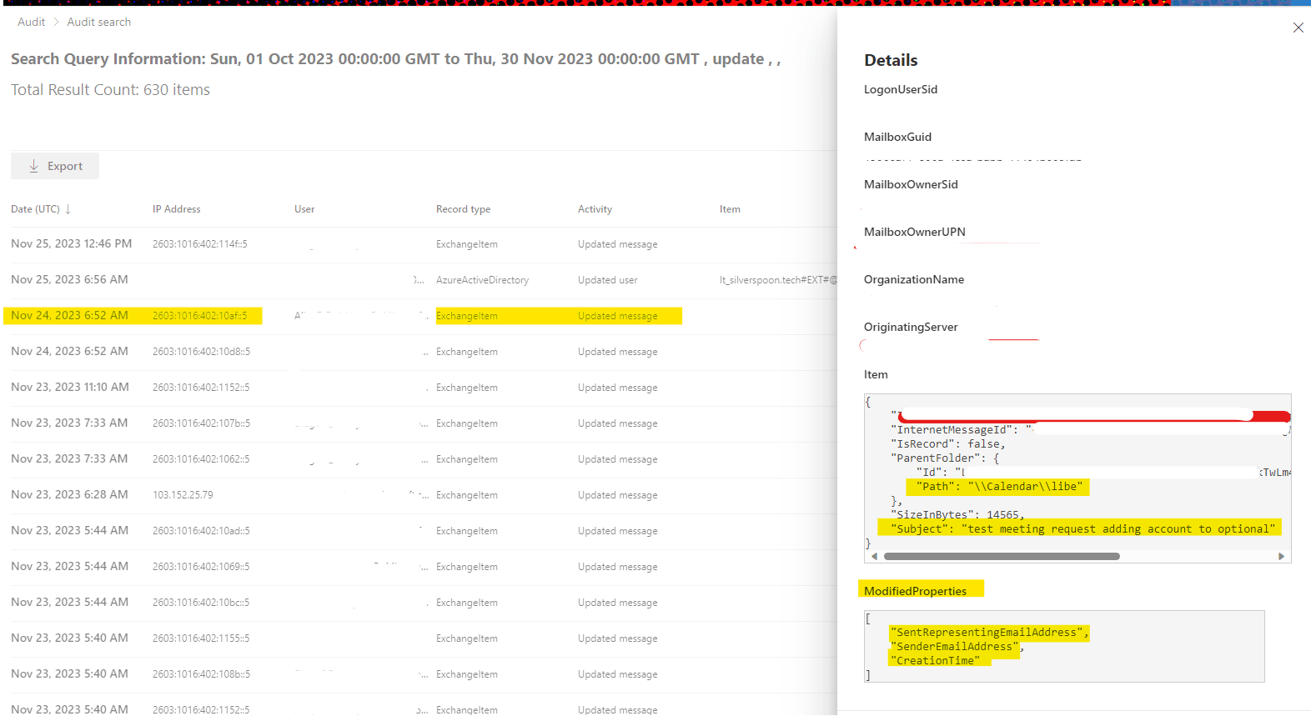Click the Subject line in Item JSON
The height and width of the screenshot is (716, 1311).
[1082, 528]
